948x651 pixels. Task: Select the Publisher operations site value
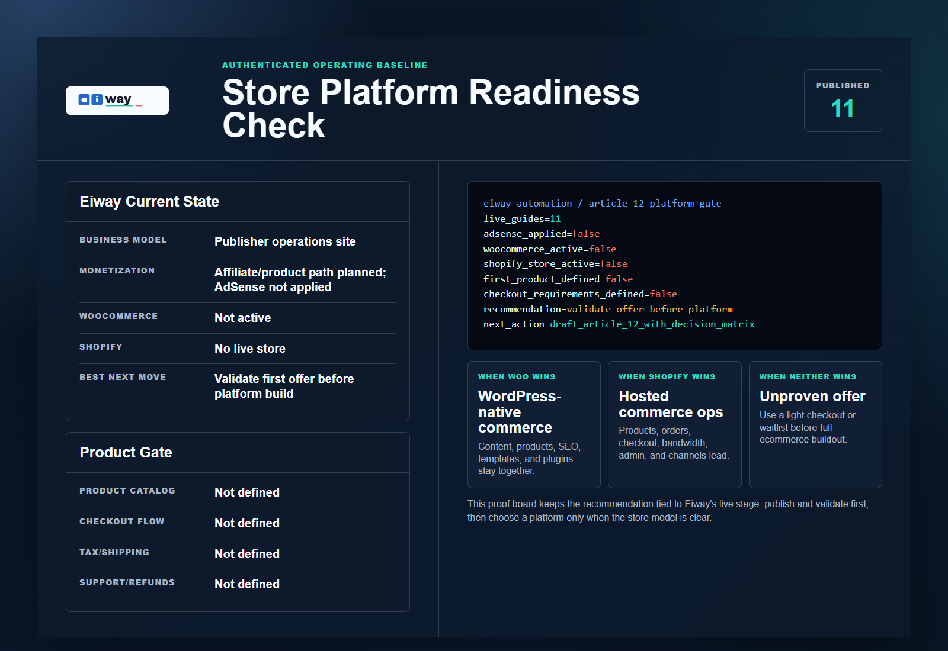(x=285, y=241)
